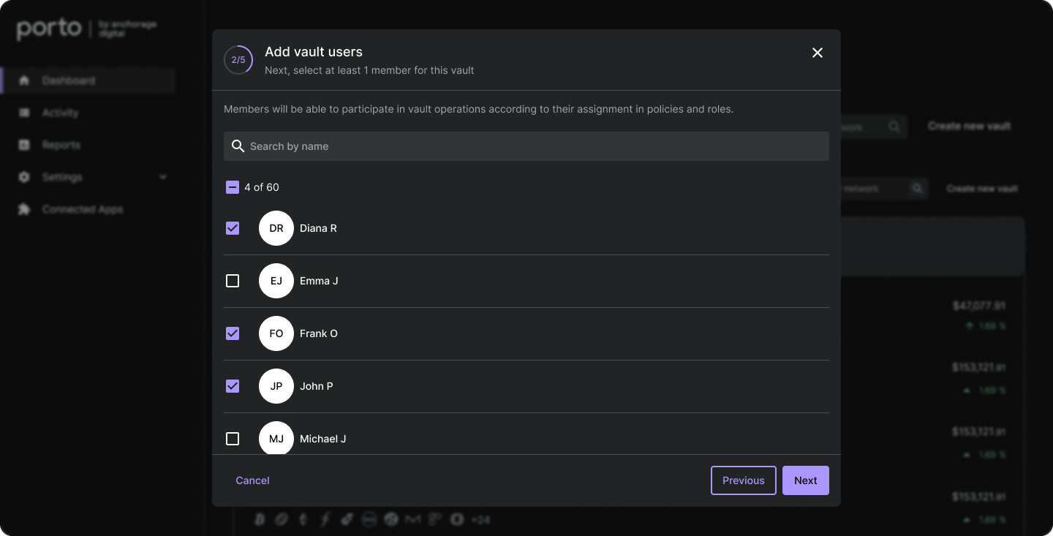Expand the Settings chevron in sidebar
This screenshot has width=1053, height=536.
162,177
